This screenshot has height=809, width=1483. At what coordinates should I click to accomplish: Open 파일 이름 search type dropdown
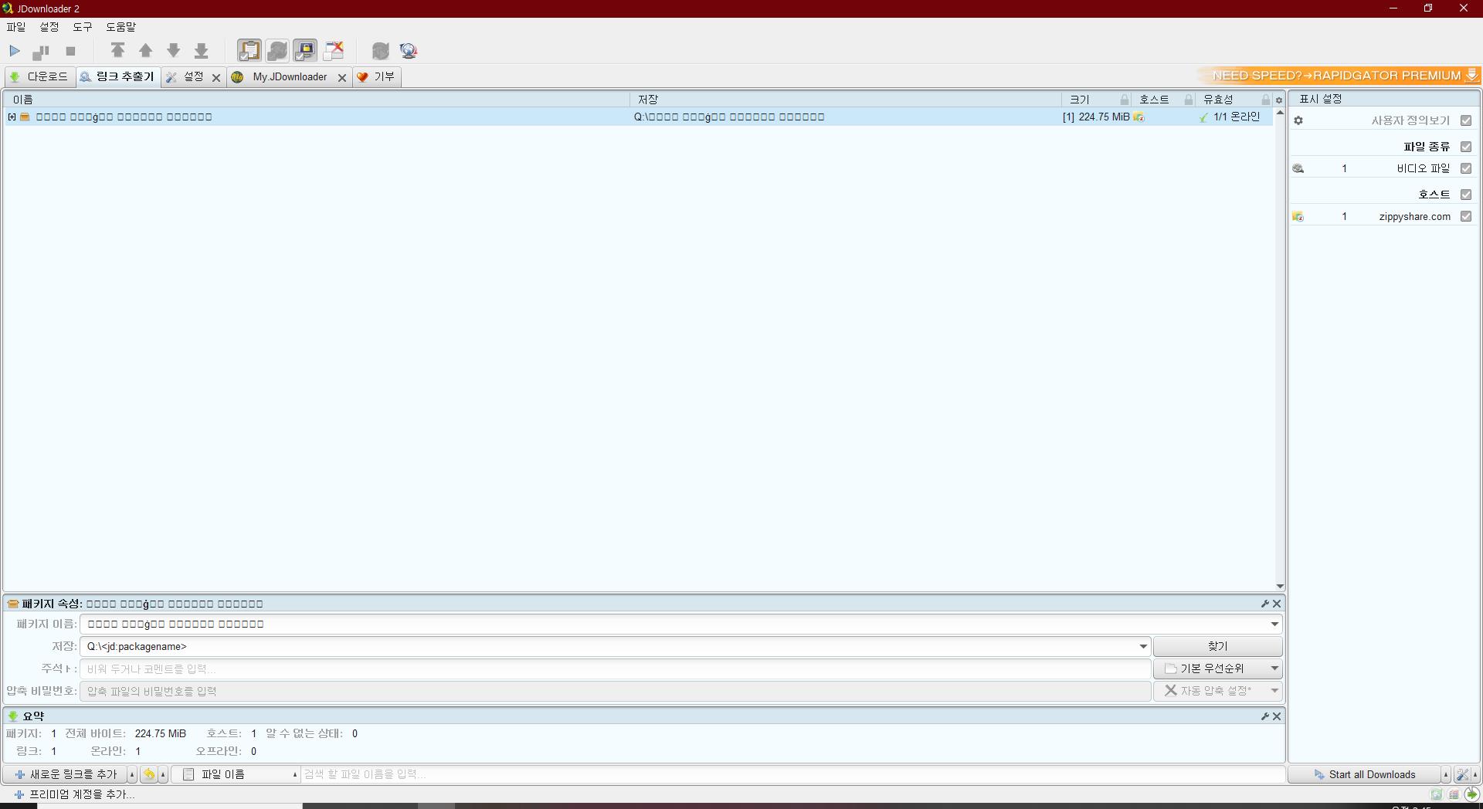(x=237, y=774)
